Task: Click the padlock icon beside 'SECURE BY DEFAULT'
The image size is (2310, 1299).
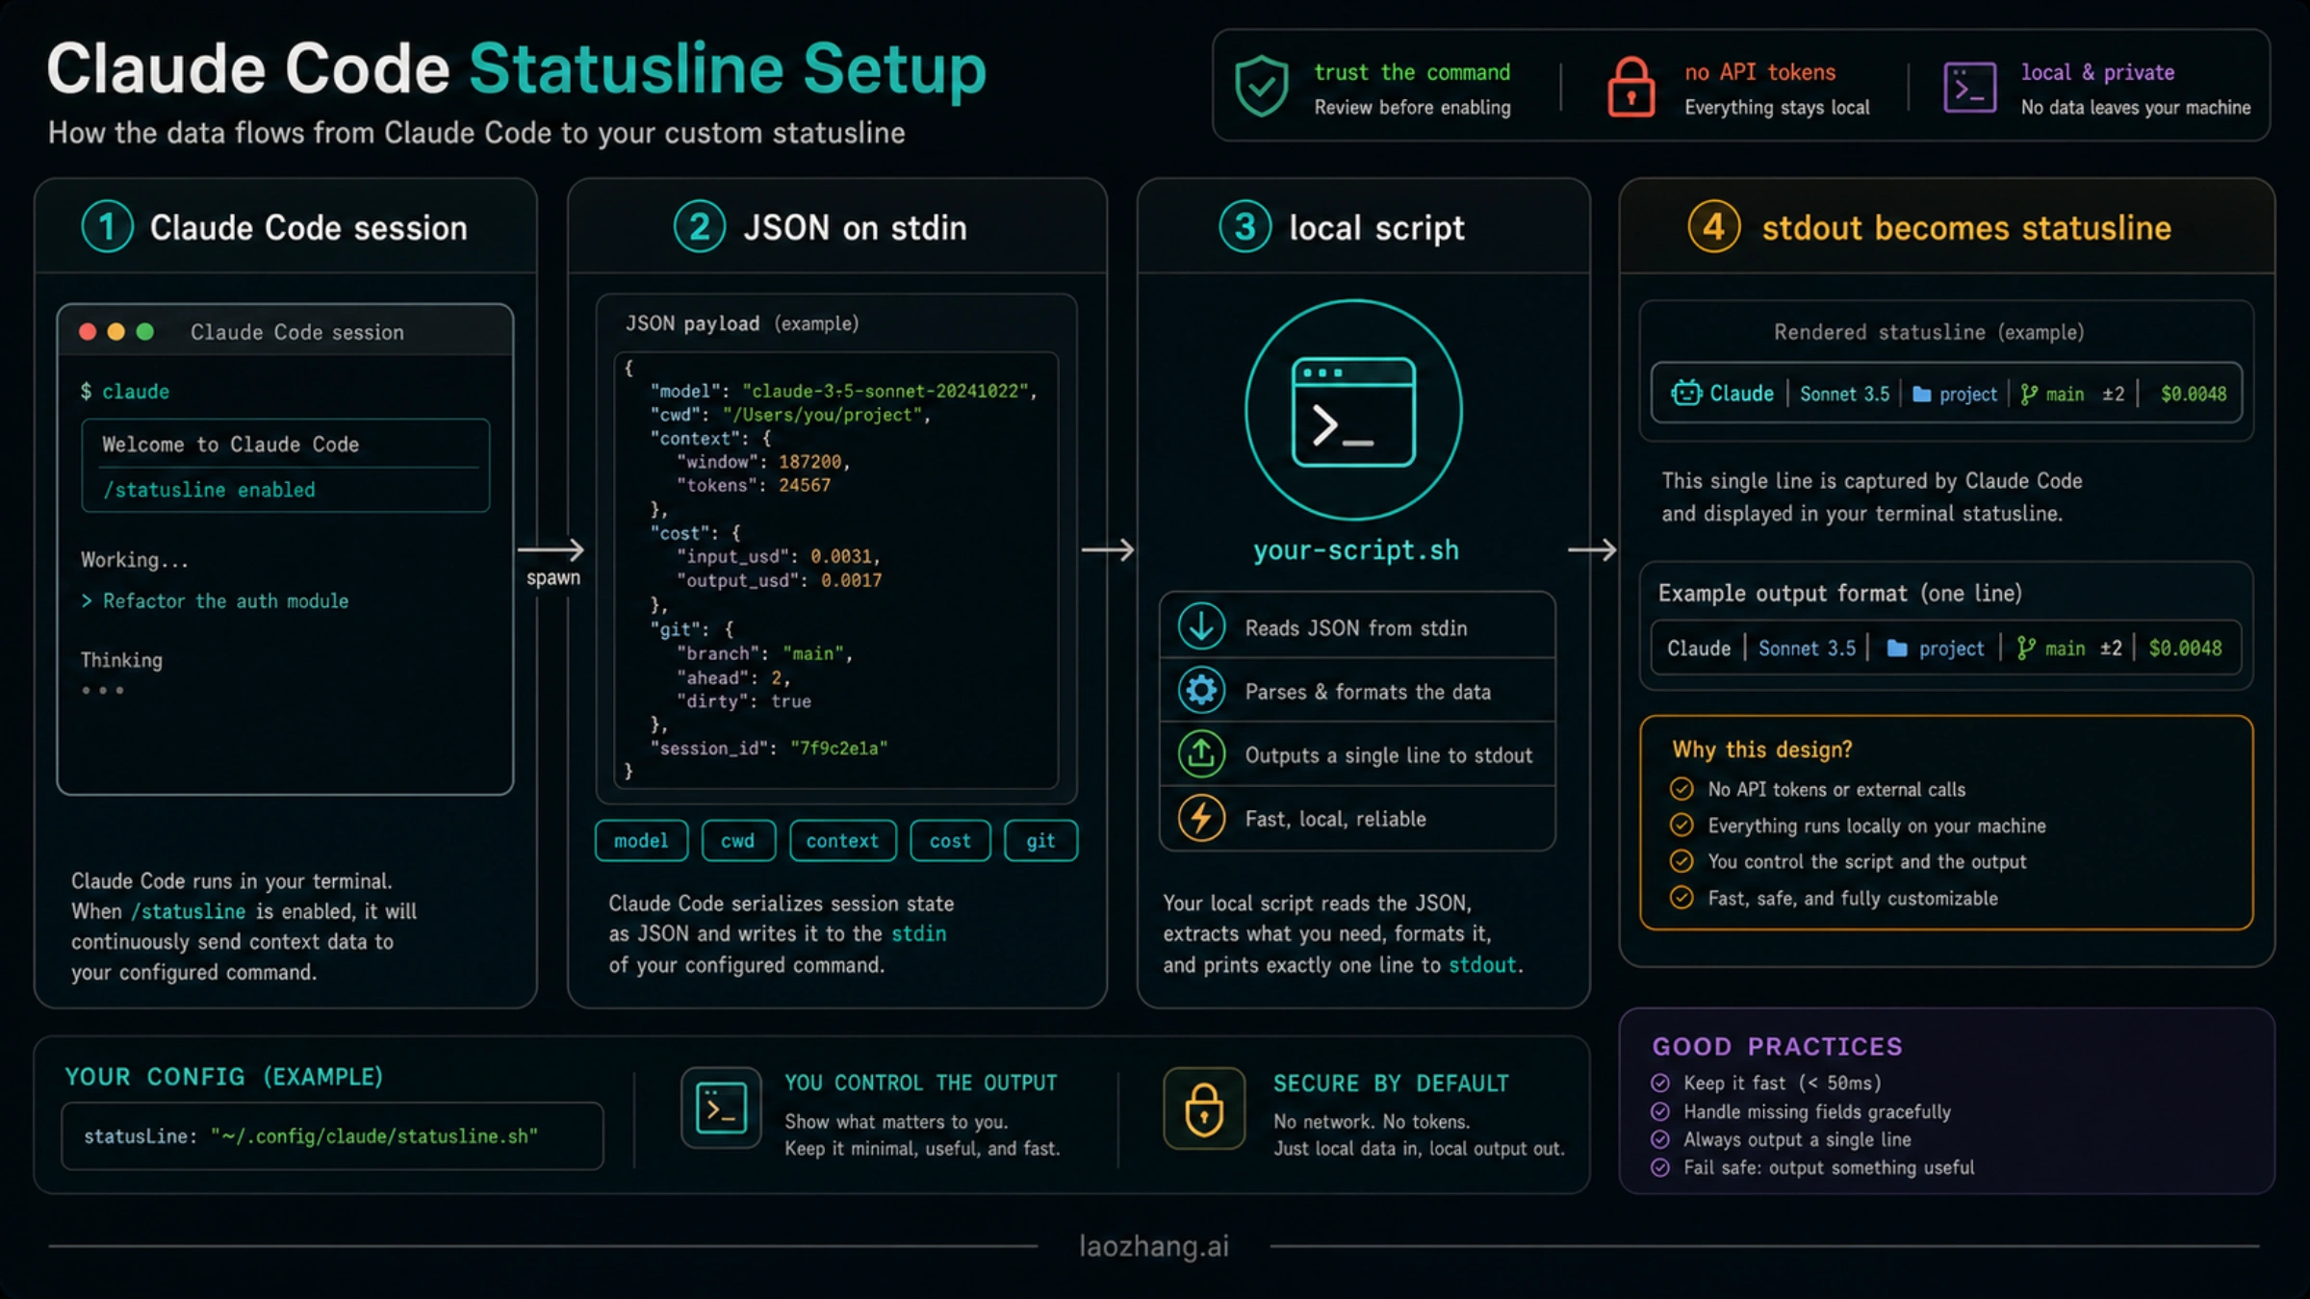Action: click(1204, 1108)
